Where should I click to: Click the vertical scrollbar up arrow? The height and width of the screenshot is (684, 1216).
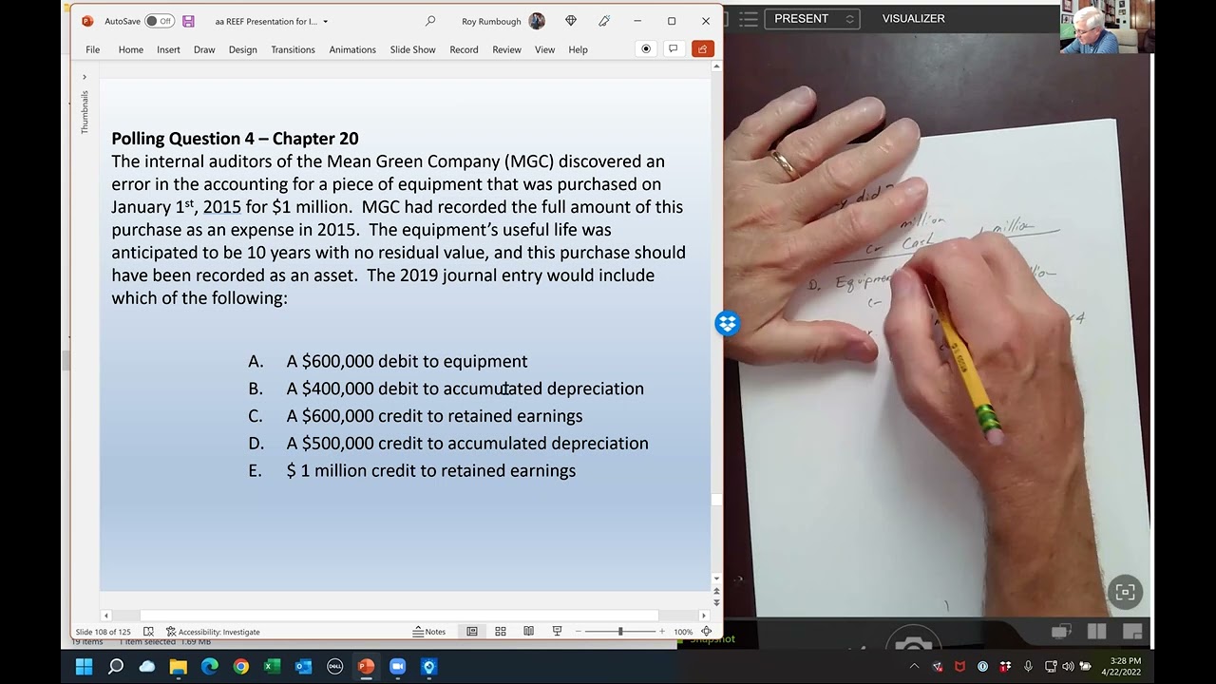point(716,66)
